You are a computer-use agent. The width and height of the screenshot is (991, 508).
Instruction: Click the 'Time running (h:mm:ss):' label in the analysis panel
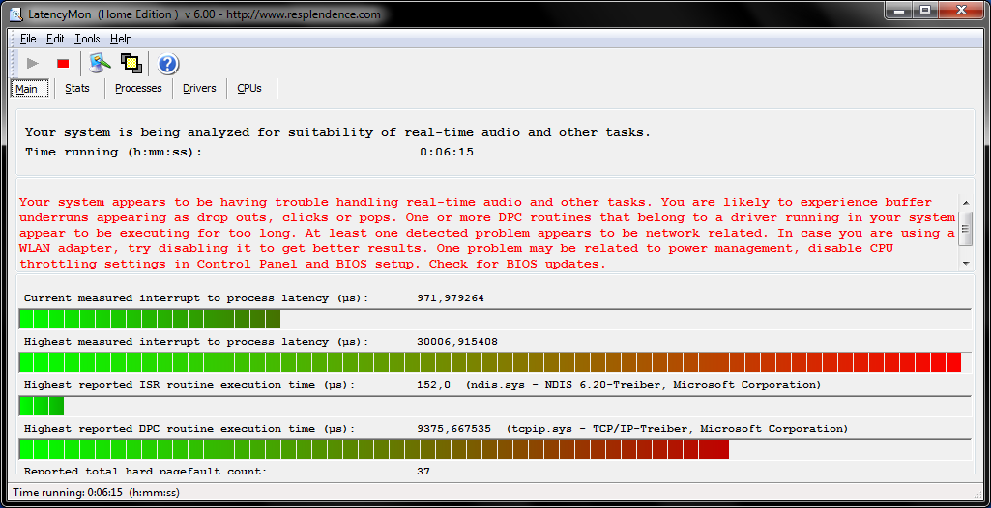[x=114, y=152]
